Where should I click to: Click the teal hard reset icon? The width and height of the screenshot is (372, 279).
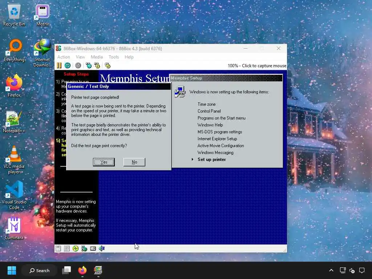68,65
